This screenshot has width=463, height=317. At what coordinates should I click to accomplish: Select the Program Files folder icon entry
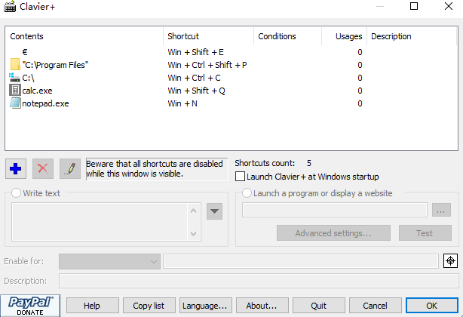coord(15,65)
